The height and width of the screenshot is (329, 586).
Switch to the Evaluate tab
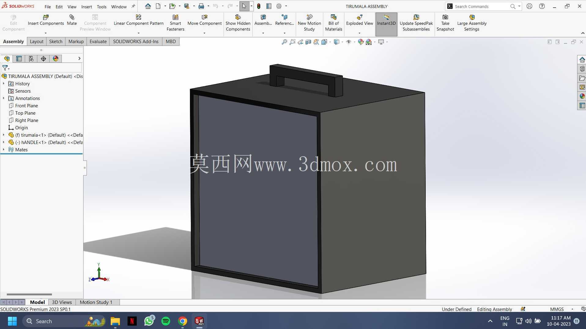click(x=98, y=42)
